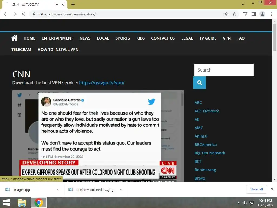Expand options for rainbow-colored download

(121, 190)
